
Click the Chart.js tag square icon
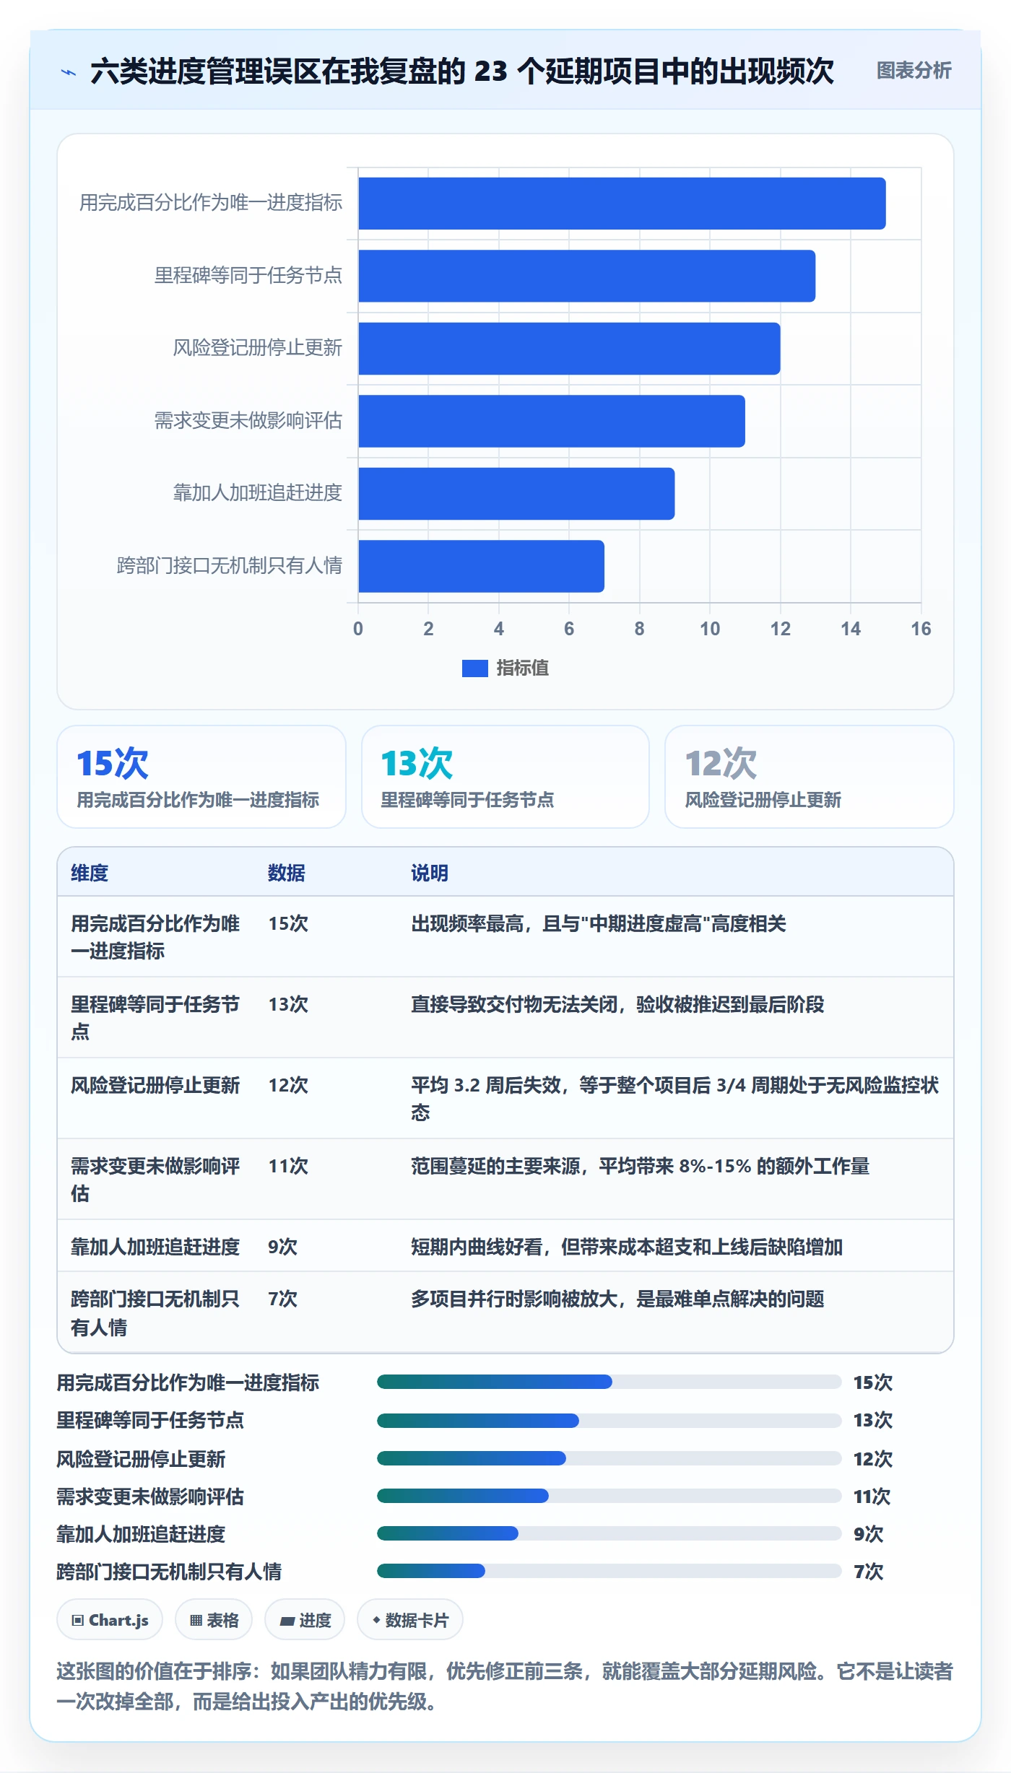point(78,1621)
